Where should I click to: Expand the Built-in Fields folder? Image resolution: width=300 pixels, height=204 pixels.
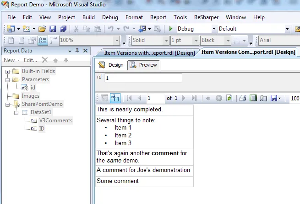(x=8, y=71)
